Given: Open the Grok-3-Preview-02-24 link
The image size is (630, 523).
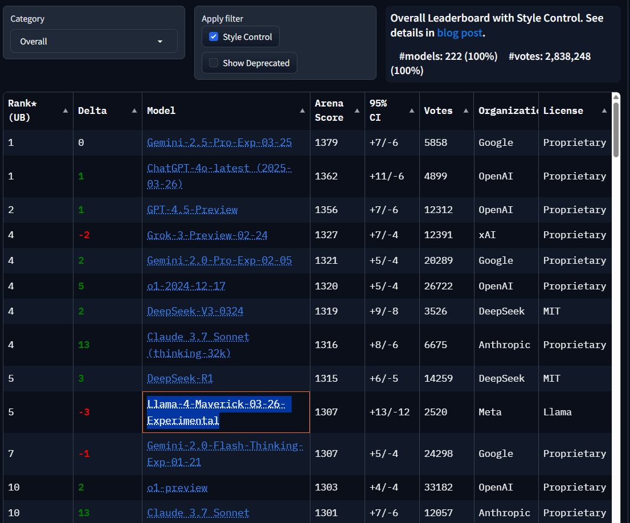Looking at the screenshot, I should (207, 235).
